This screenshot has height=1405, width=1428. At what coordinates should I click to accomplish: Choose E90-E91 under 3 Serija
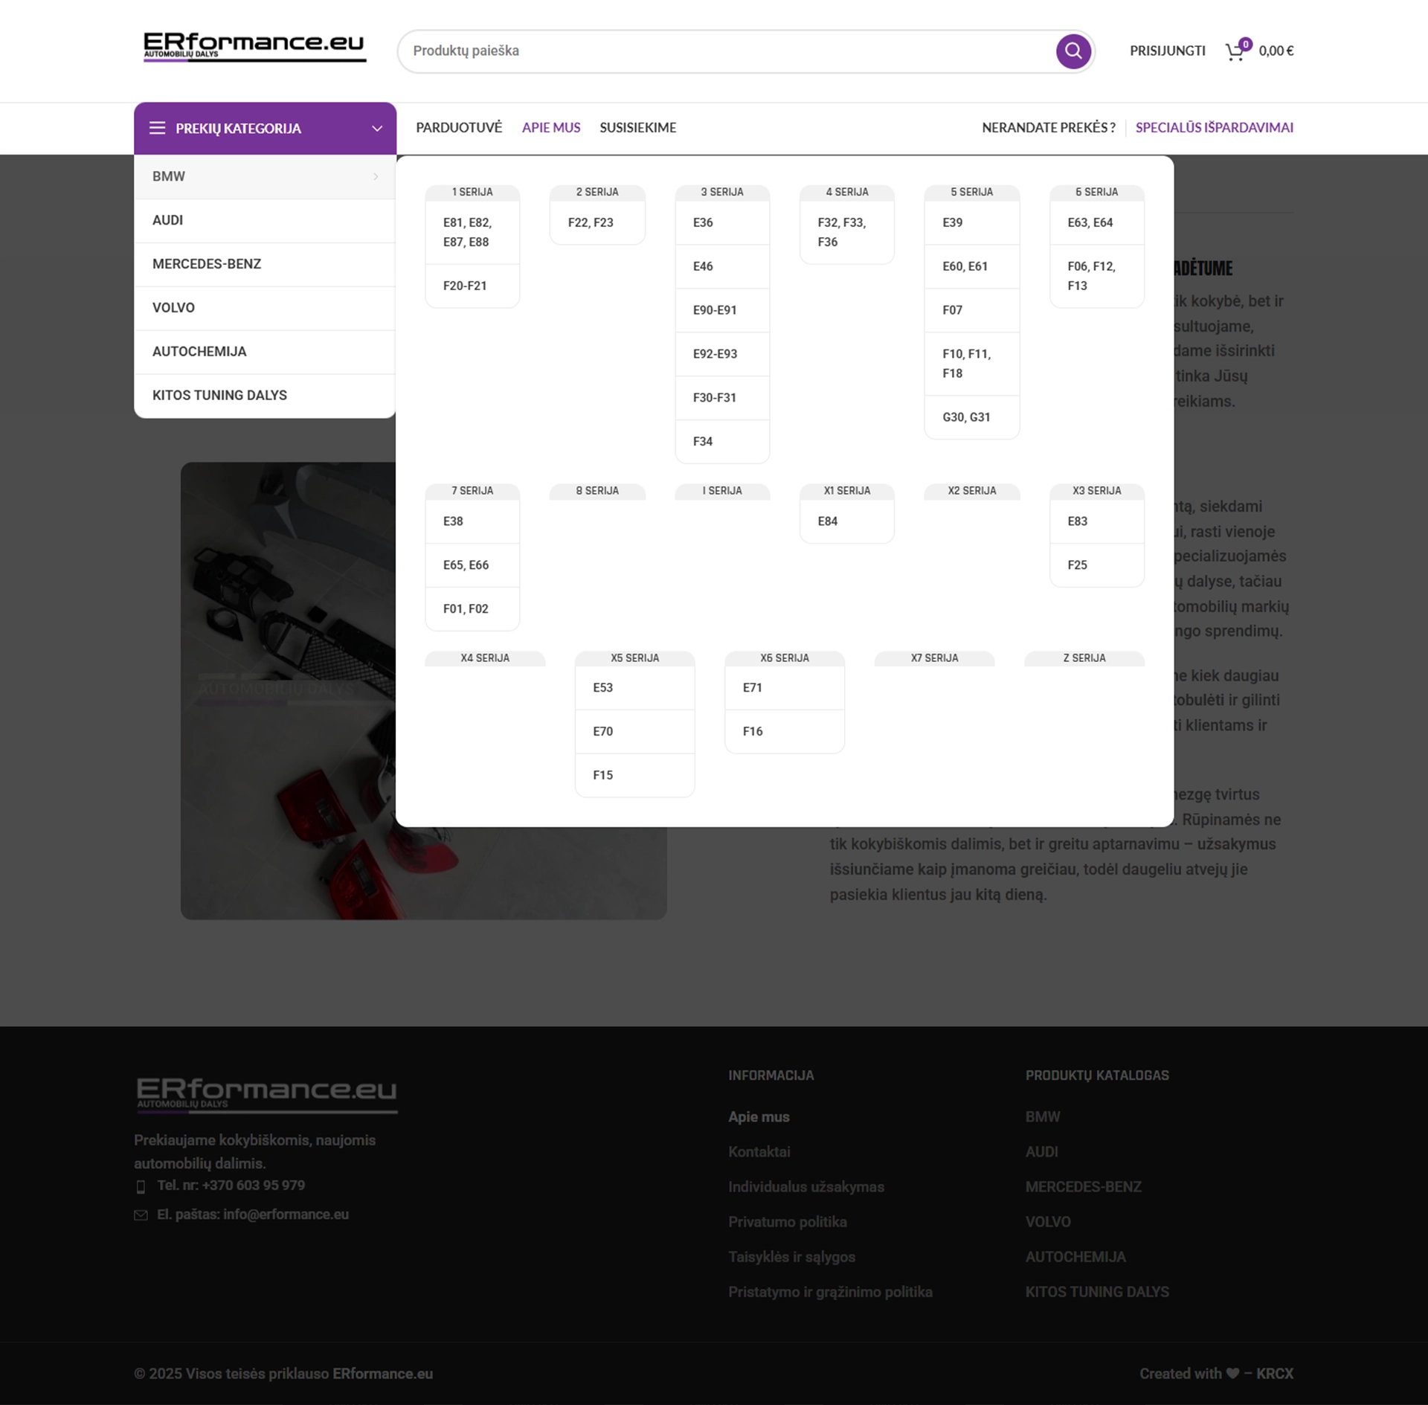[722, 310]
